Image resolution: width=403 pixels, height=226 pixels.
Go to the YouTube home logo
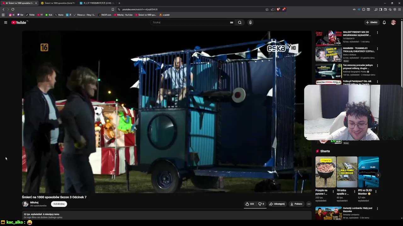coord(20,22)
